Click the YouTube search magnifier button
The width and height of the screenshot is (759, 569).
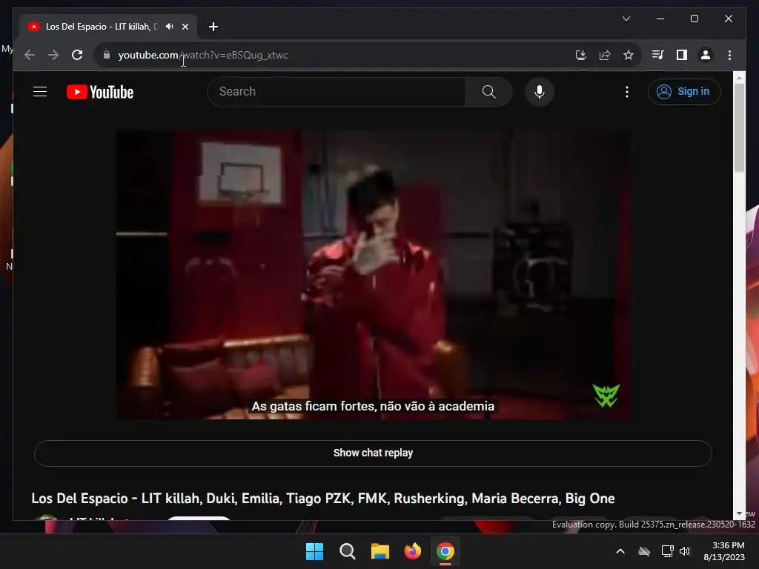[489, 91]
